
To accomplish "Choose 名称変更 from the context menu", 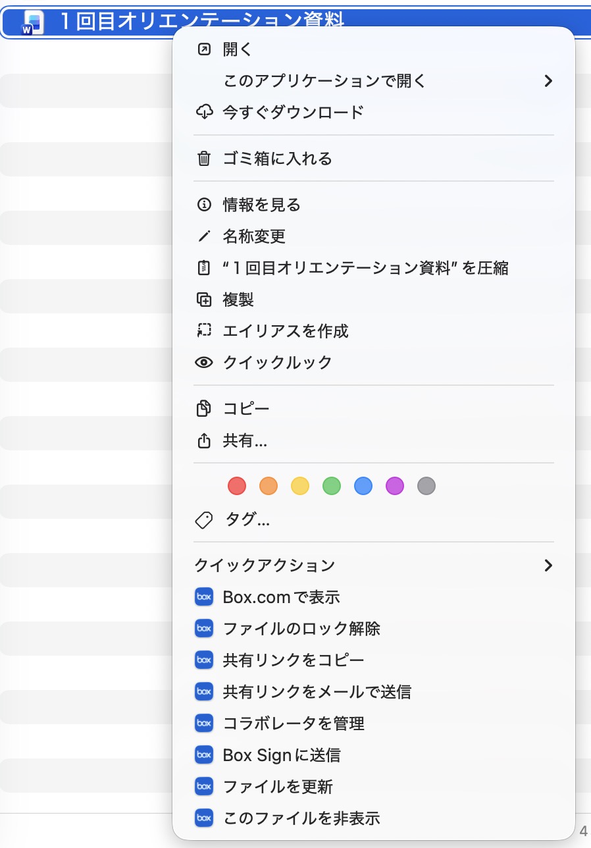I will pyautogui.click(x=254, y=236).
